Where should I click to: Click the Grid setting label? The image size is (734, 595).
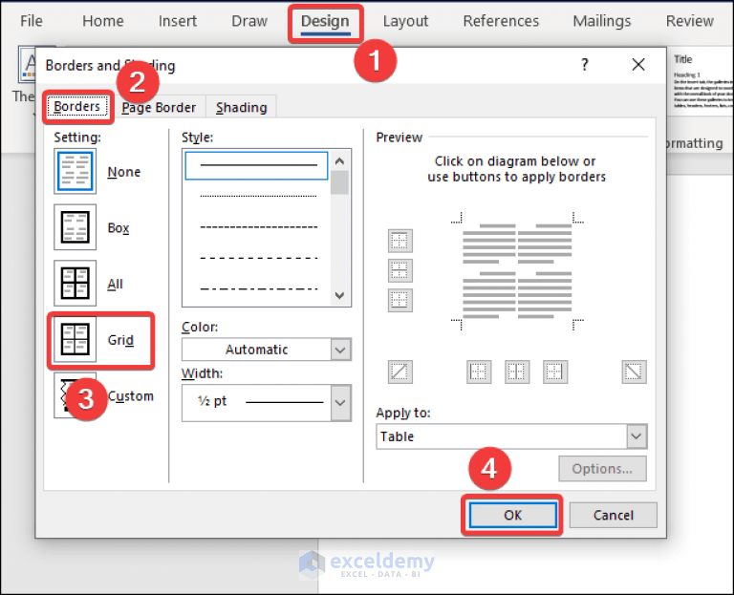click(120, 340)
